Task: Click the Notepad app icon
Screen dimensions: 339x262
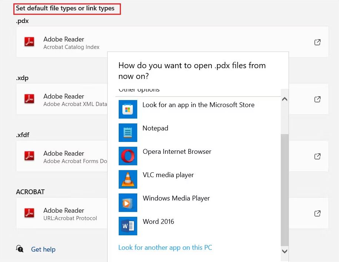Action: 128,132
